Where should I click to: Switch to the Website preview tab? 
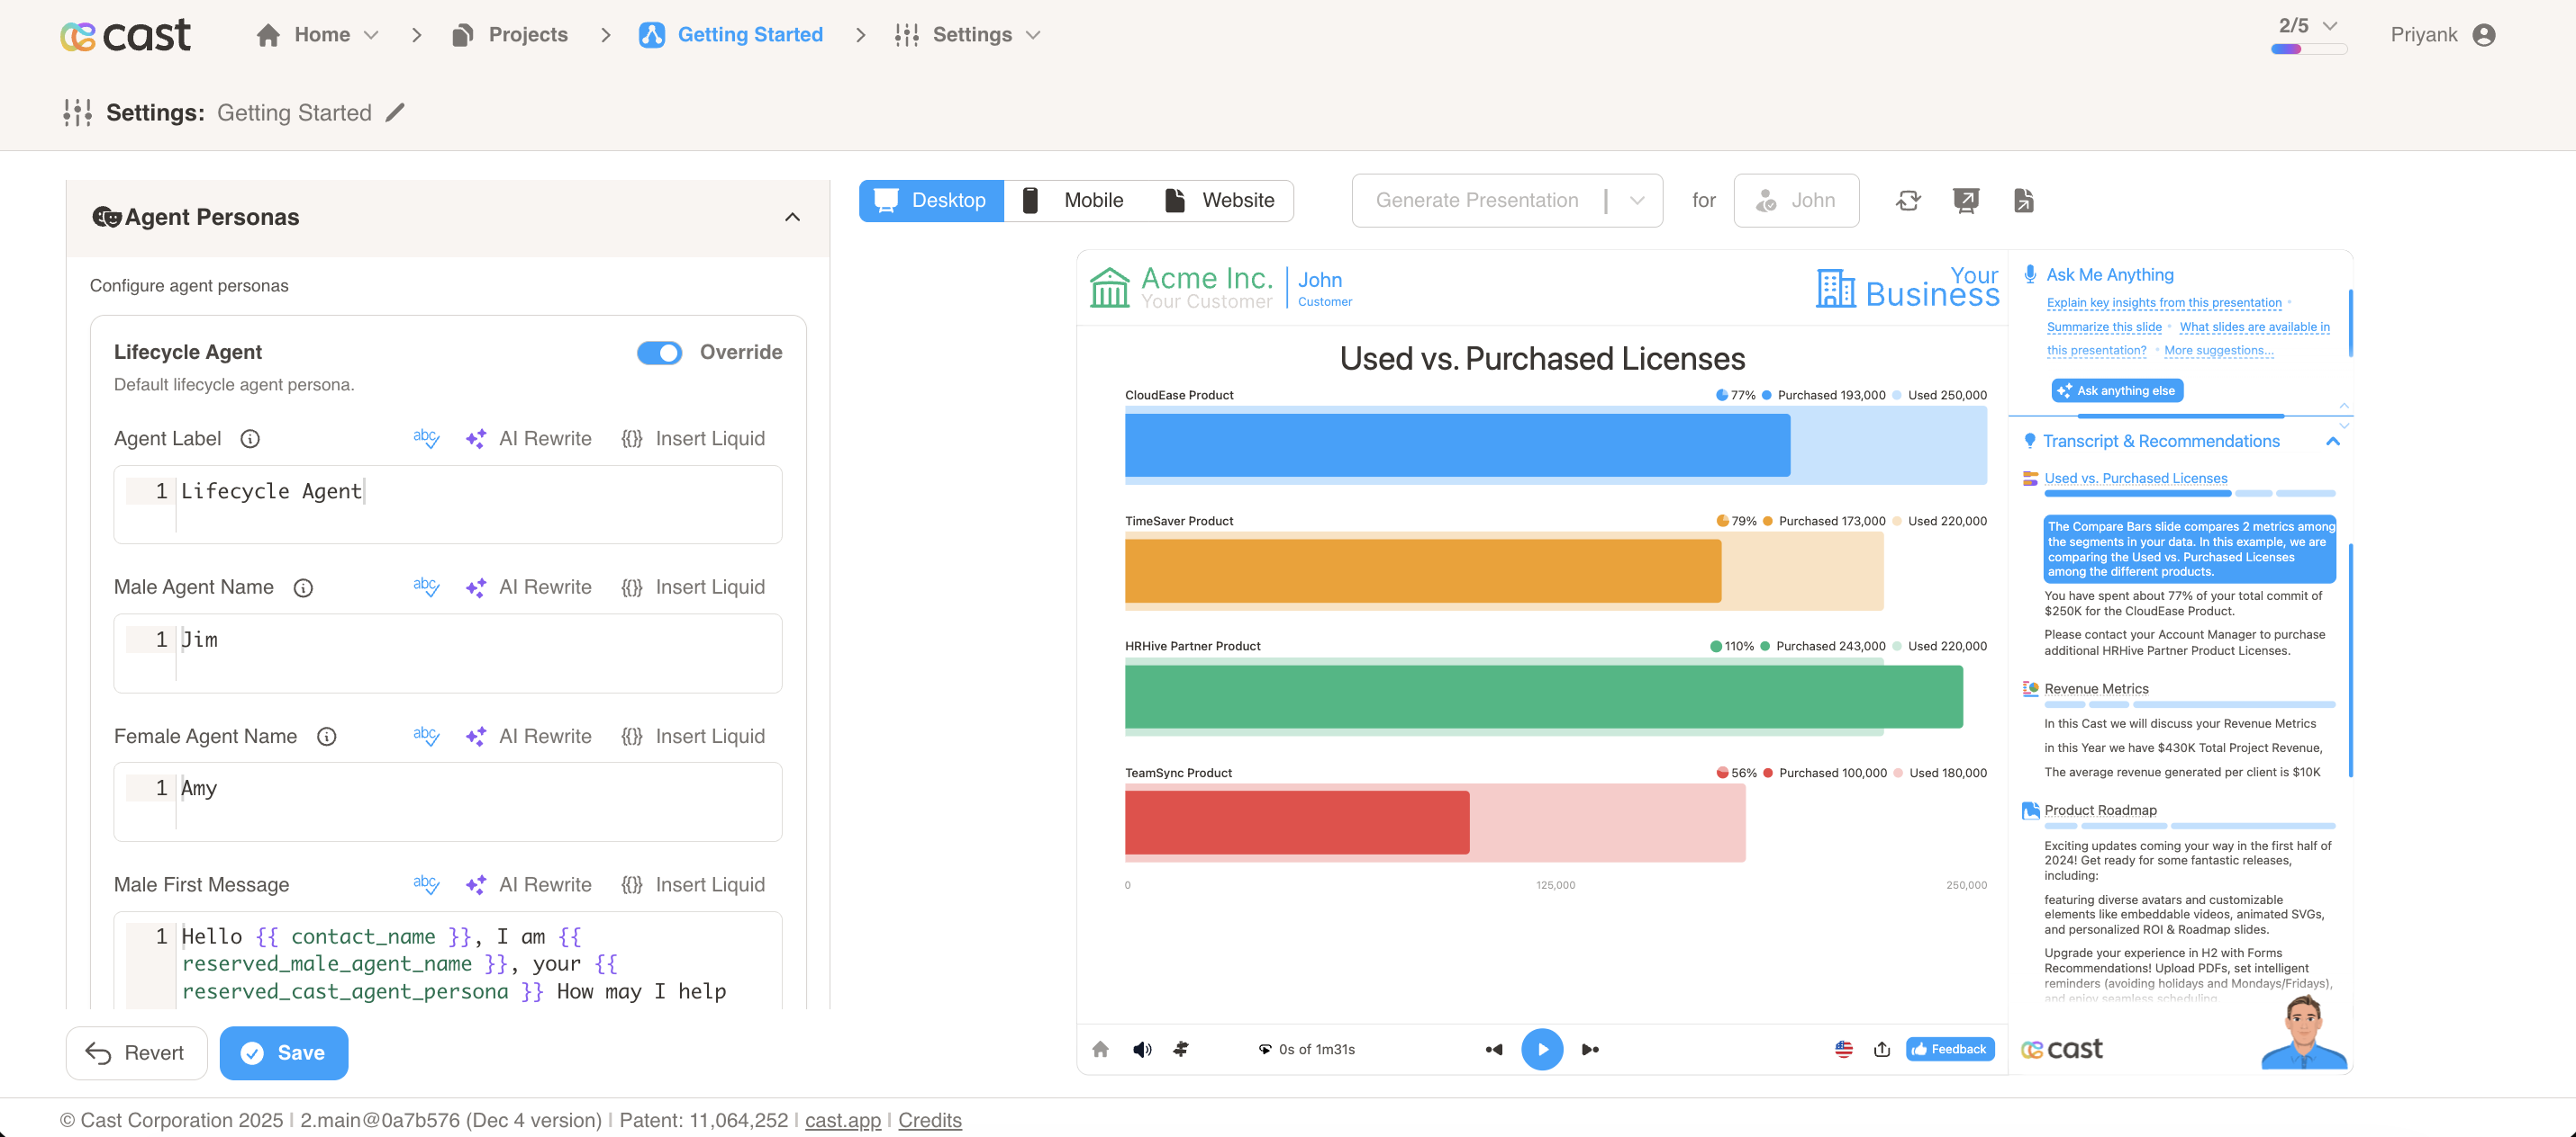tap(1220, 201)
